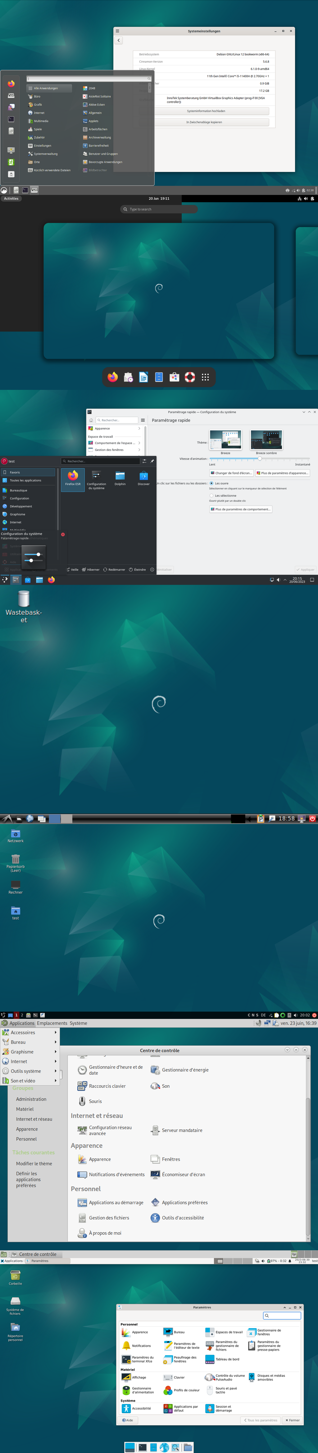The height and width of the screenshot is (1453, 318).
Task: Open Configuration du système in KDE launcher
Action: [96, 480]
